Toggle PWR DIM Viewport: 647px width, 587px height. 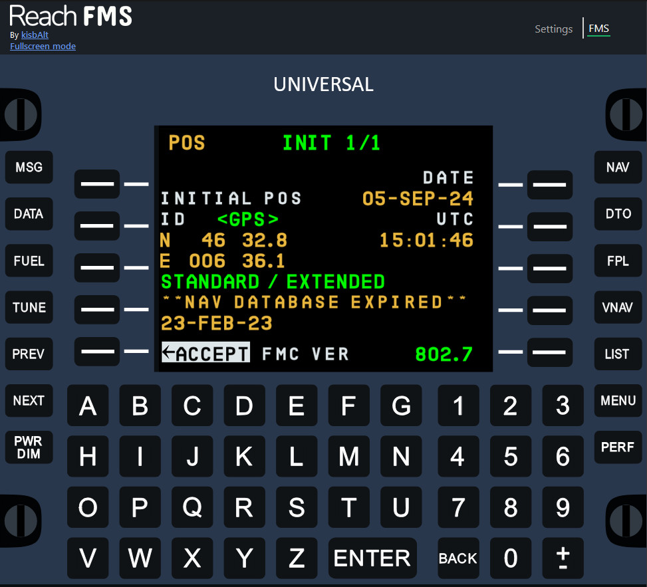click(29, 447)
